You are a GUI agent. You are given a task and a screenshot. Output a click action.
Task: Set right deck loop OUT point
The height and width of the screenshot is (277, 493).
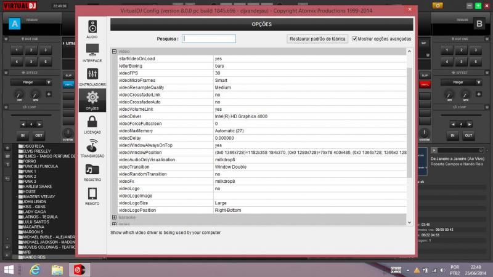tap(468, 135)
